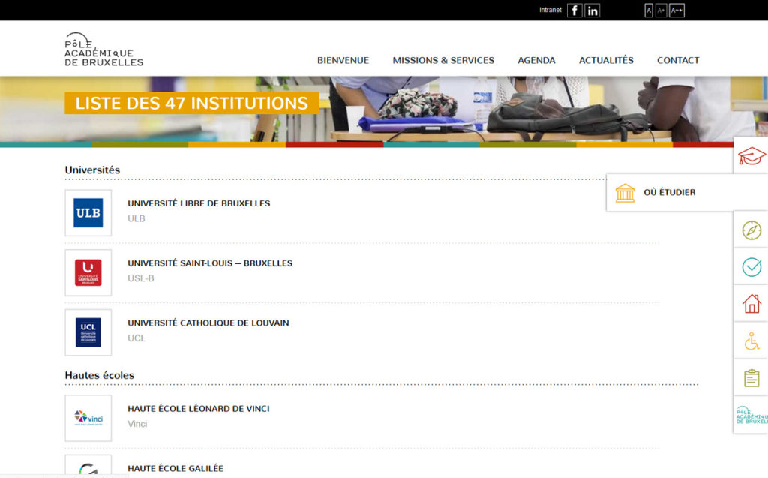Click the Universités section heading
This screenshot has height=478, width=768.
point(92,170)
